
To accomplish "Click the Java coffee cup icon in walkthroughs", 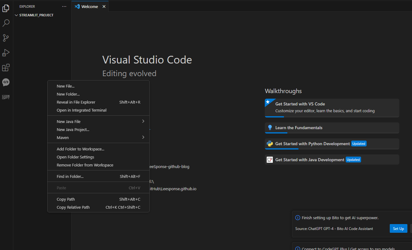I will tap(270, 160).
